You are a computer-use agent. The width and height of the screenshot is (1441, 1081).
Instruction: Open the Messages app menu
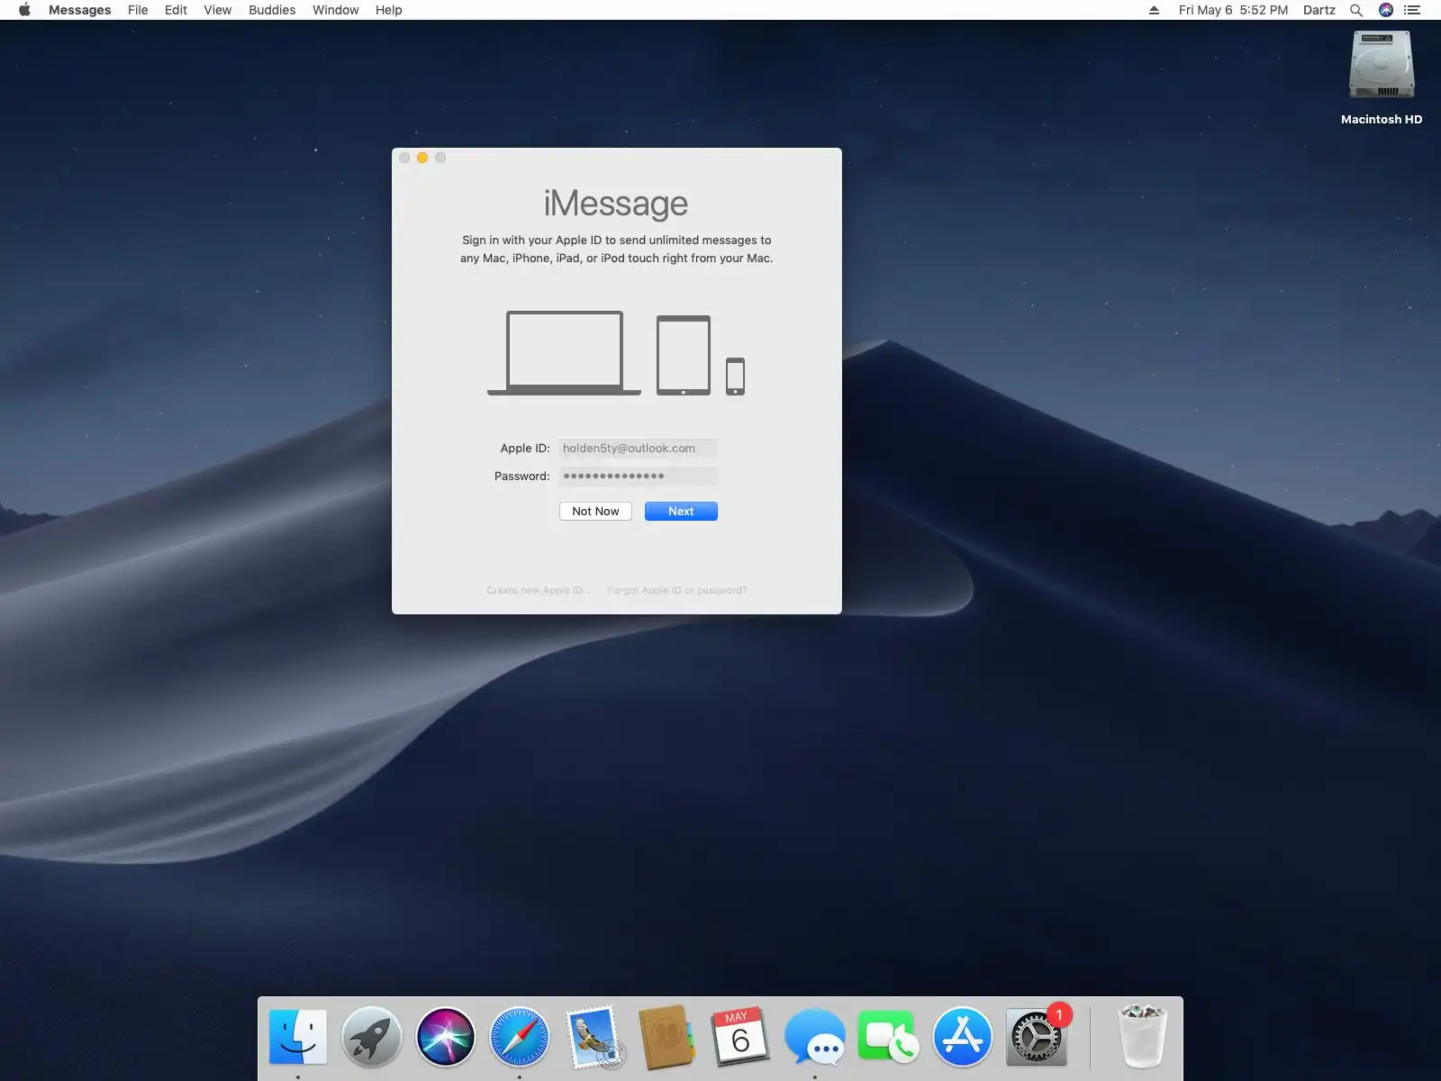[79, 10]
